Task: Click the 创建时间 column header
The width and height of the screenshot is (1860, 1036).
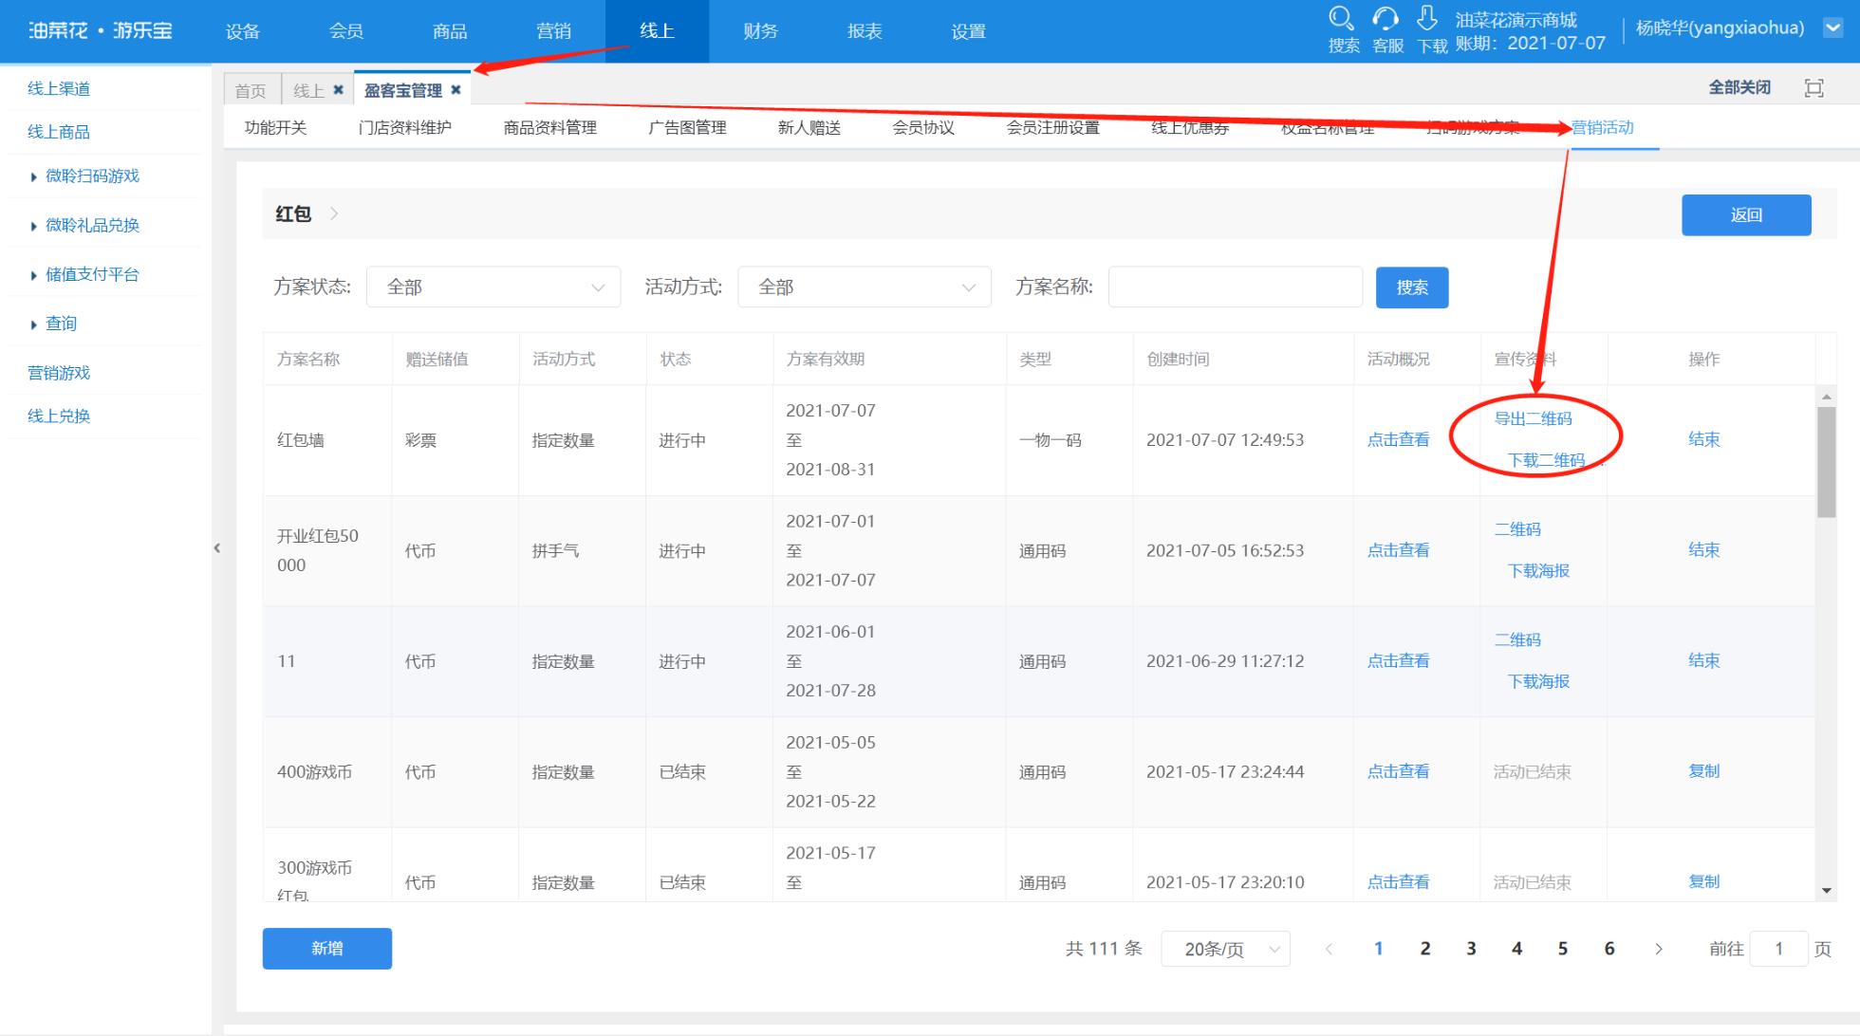Action: pyautogui.click(x=1178, y=360)
